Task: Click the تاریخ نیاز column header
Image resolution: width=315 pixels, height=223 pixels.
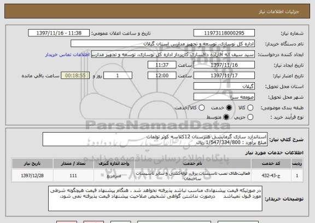Action: pyautogui.click(x=32, y=163)
